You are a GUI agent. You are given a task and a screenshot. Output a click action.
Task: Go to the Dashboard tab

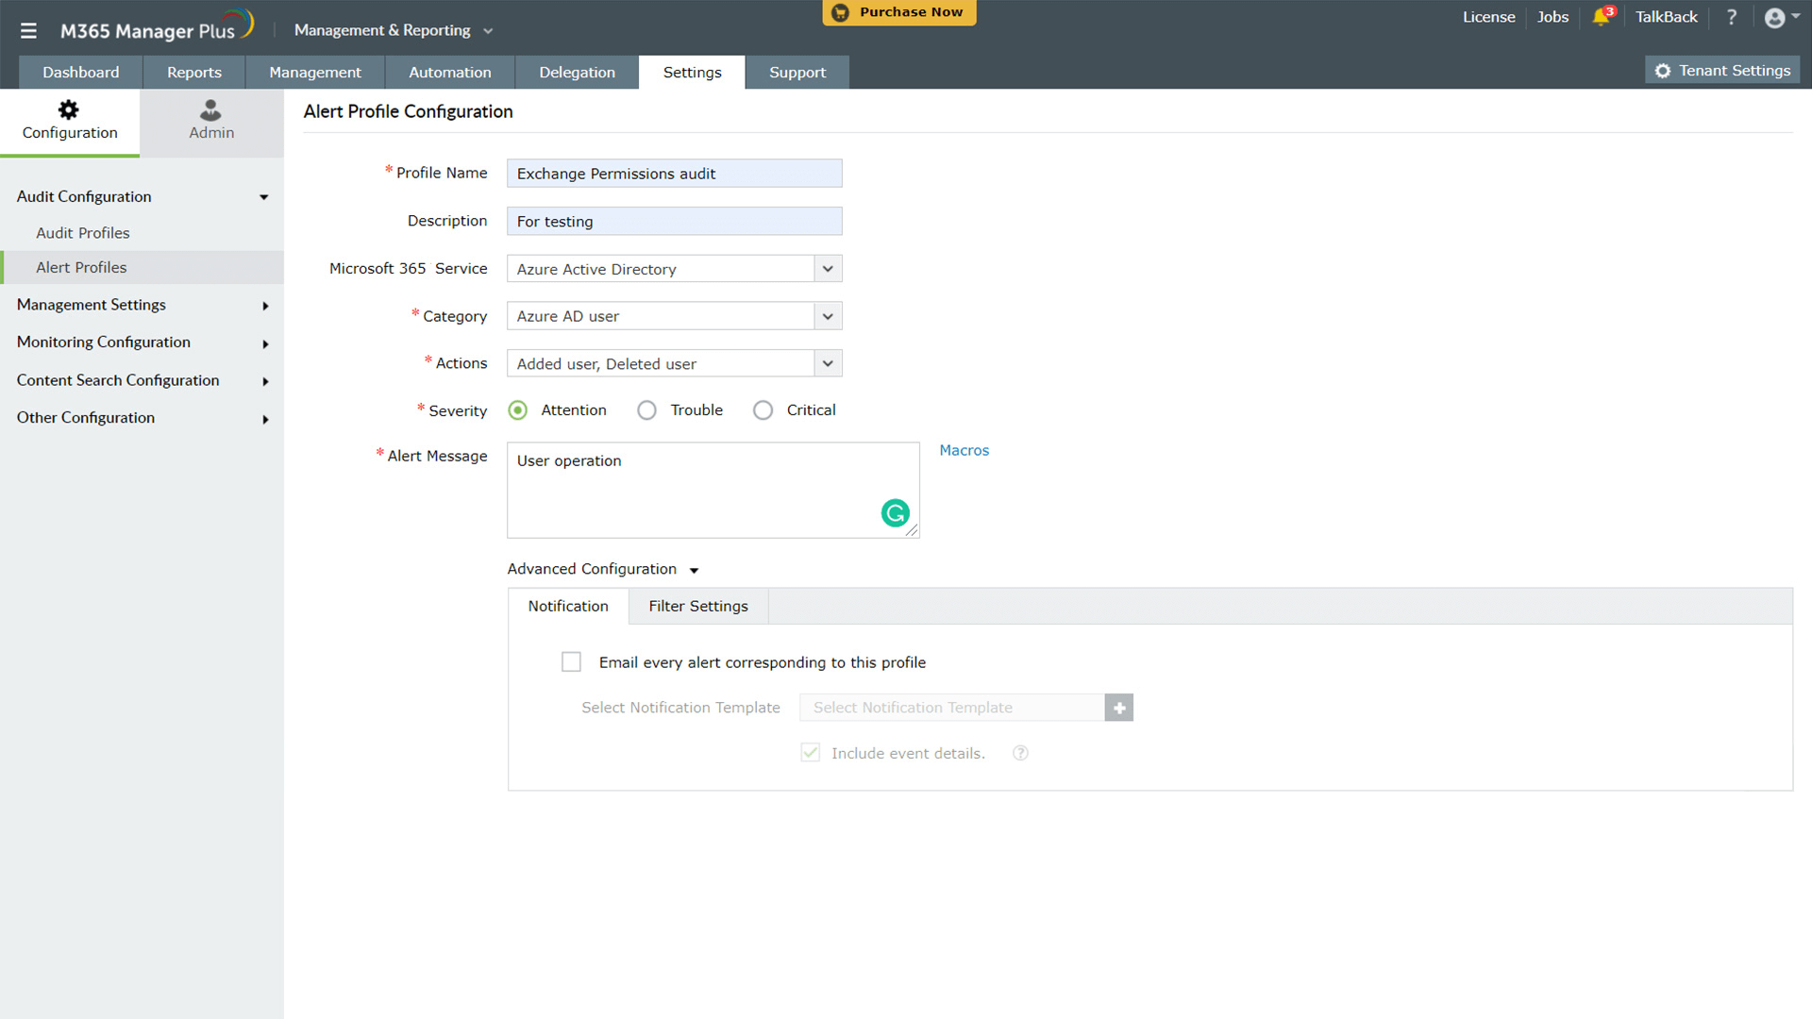81,73
